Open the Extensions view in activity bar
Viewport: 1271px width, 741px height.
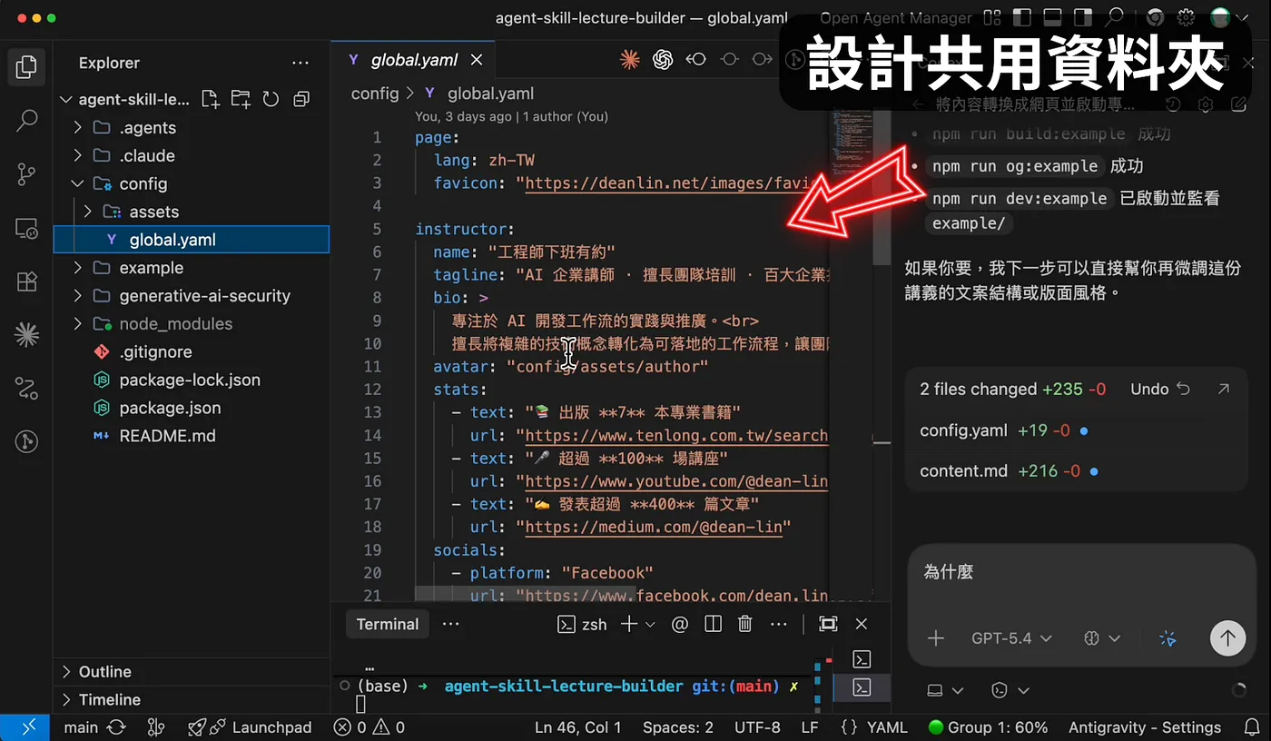click(27, 282)
